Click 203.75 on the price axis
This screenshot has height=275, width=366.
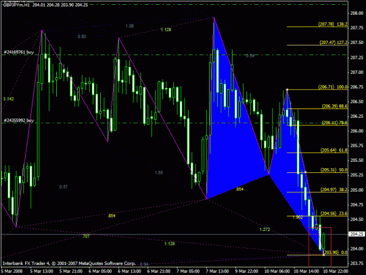357,263
